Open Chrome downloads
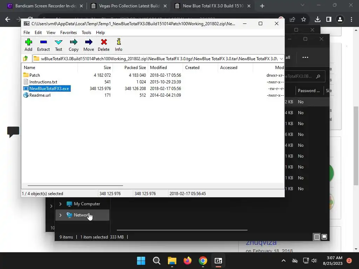Image resolution: width=359 pixels, height=269 pixels. pyautogui.click(x=318, y=20)
